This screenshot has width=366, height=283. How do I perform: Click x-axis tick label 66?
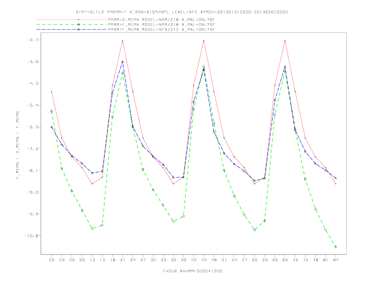coord(275,260)
